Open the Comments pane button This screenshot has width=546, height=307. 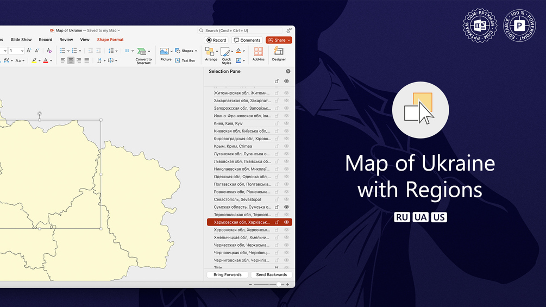tap(247, 40)
